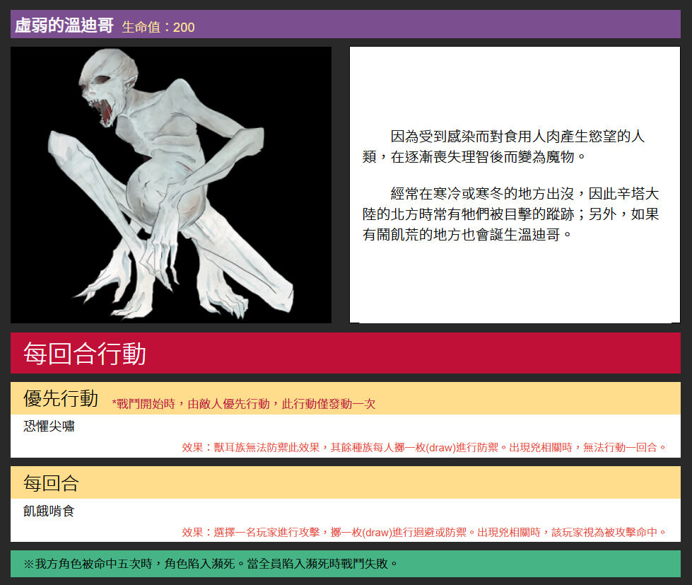Click the white Wendigo creature image

[x=171, y=185]
